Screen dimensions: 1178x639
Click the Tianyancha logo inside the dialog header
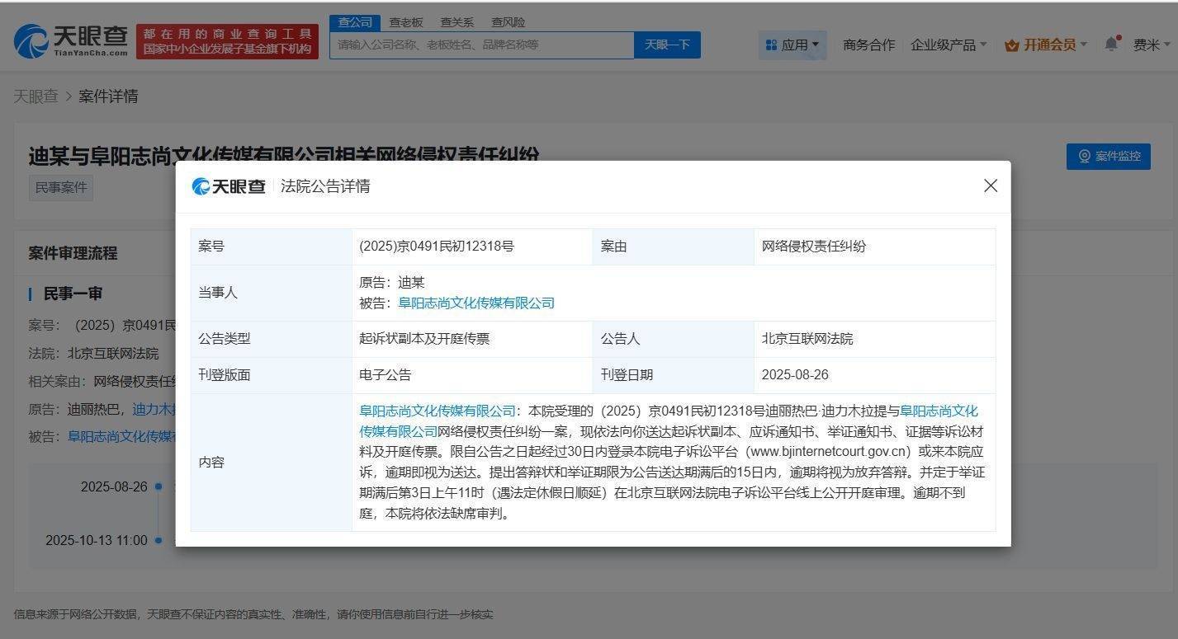[x=229, y=186]
